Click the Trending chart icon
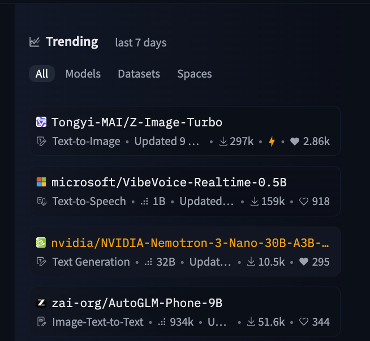The height and width of the screenshot is (341, 370). 35,42
